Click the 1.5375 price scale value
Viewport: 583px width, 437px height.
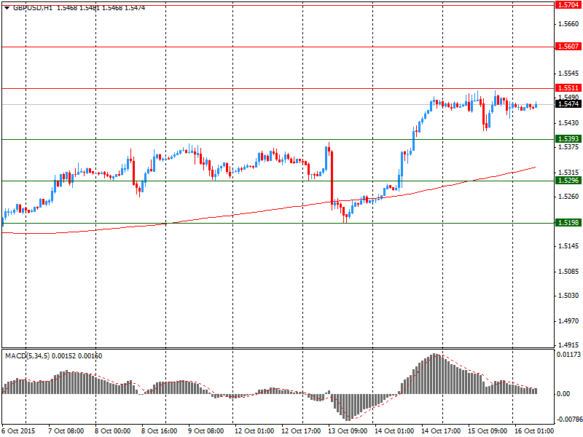pos(569,147)
